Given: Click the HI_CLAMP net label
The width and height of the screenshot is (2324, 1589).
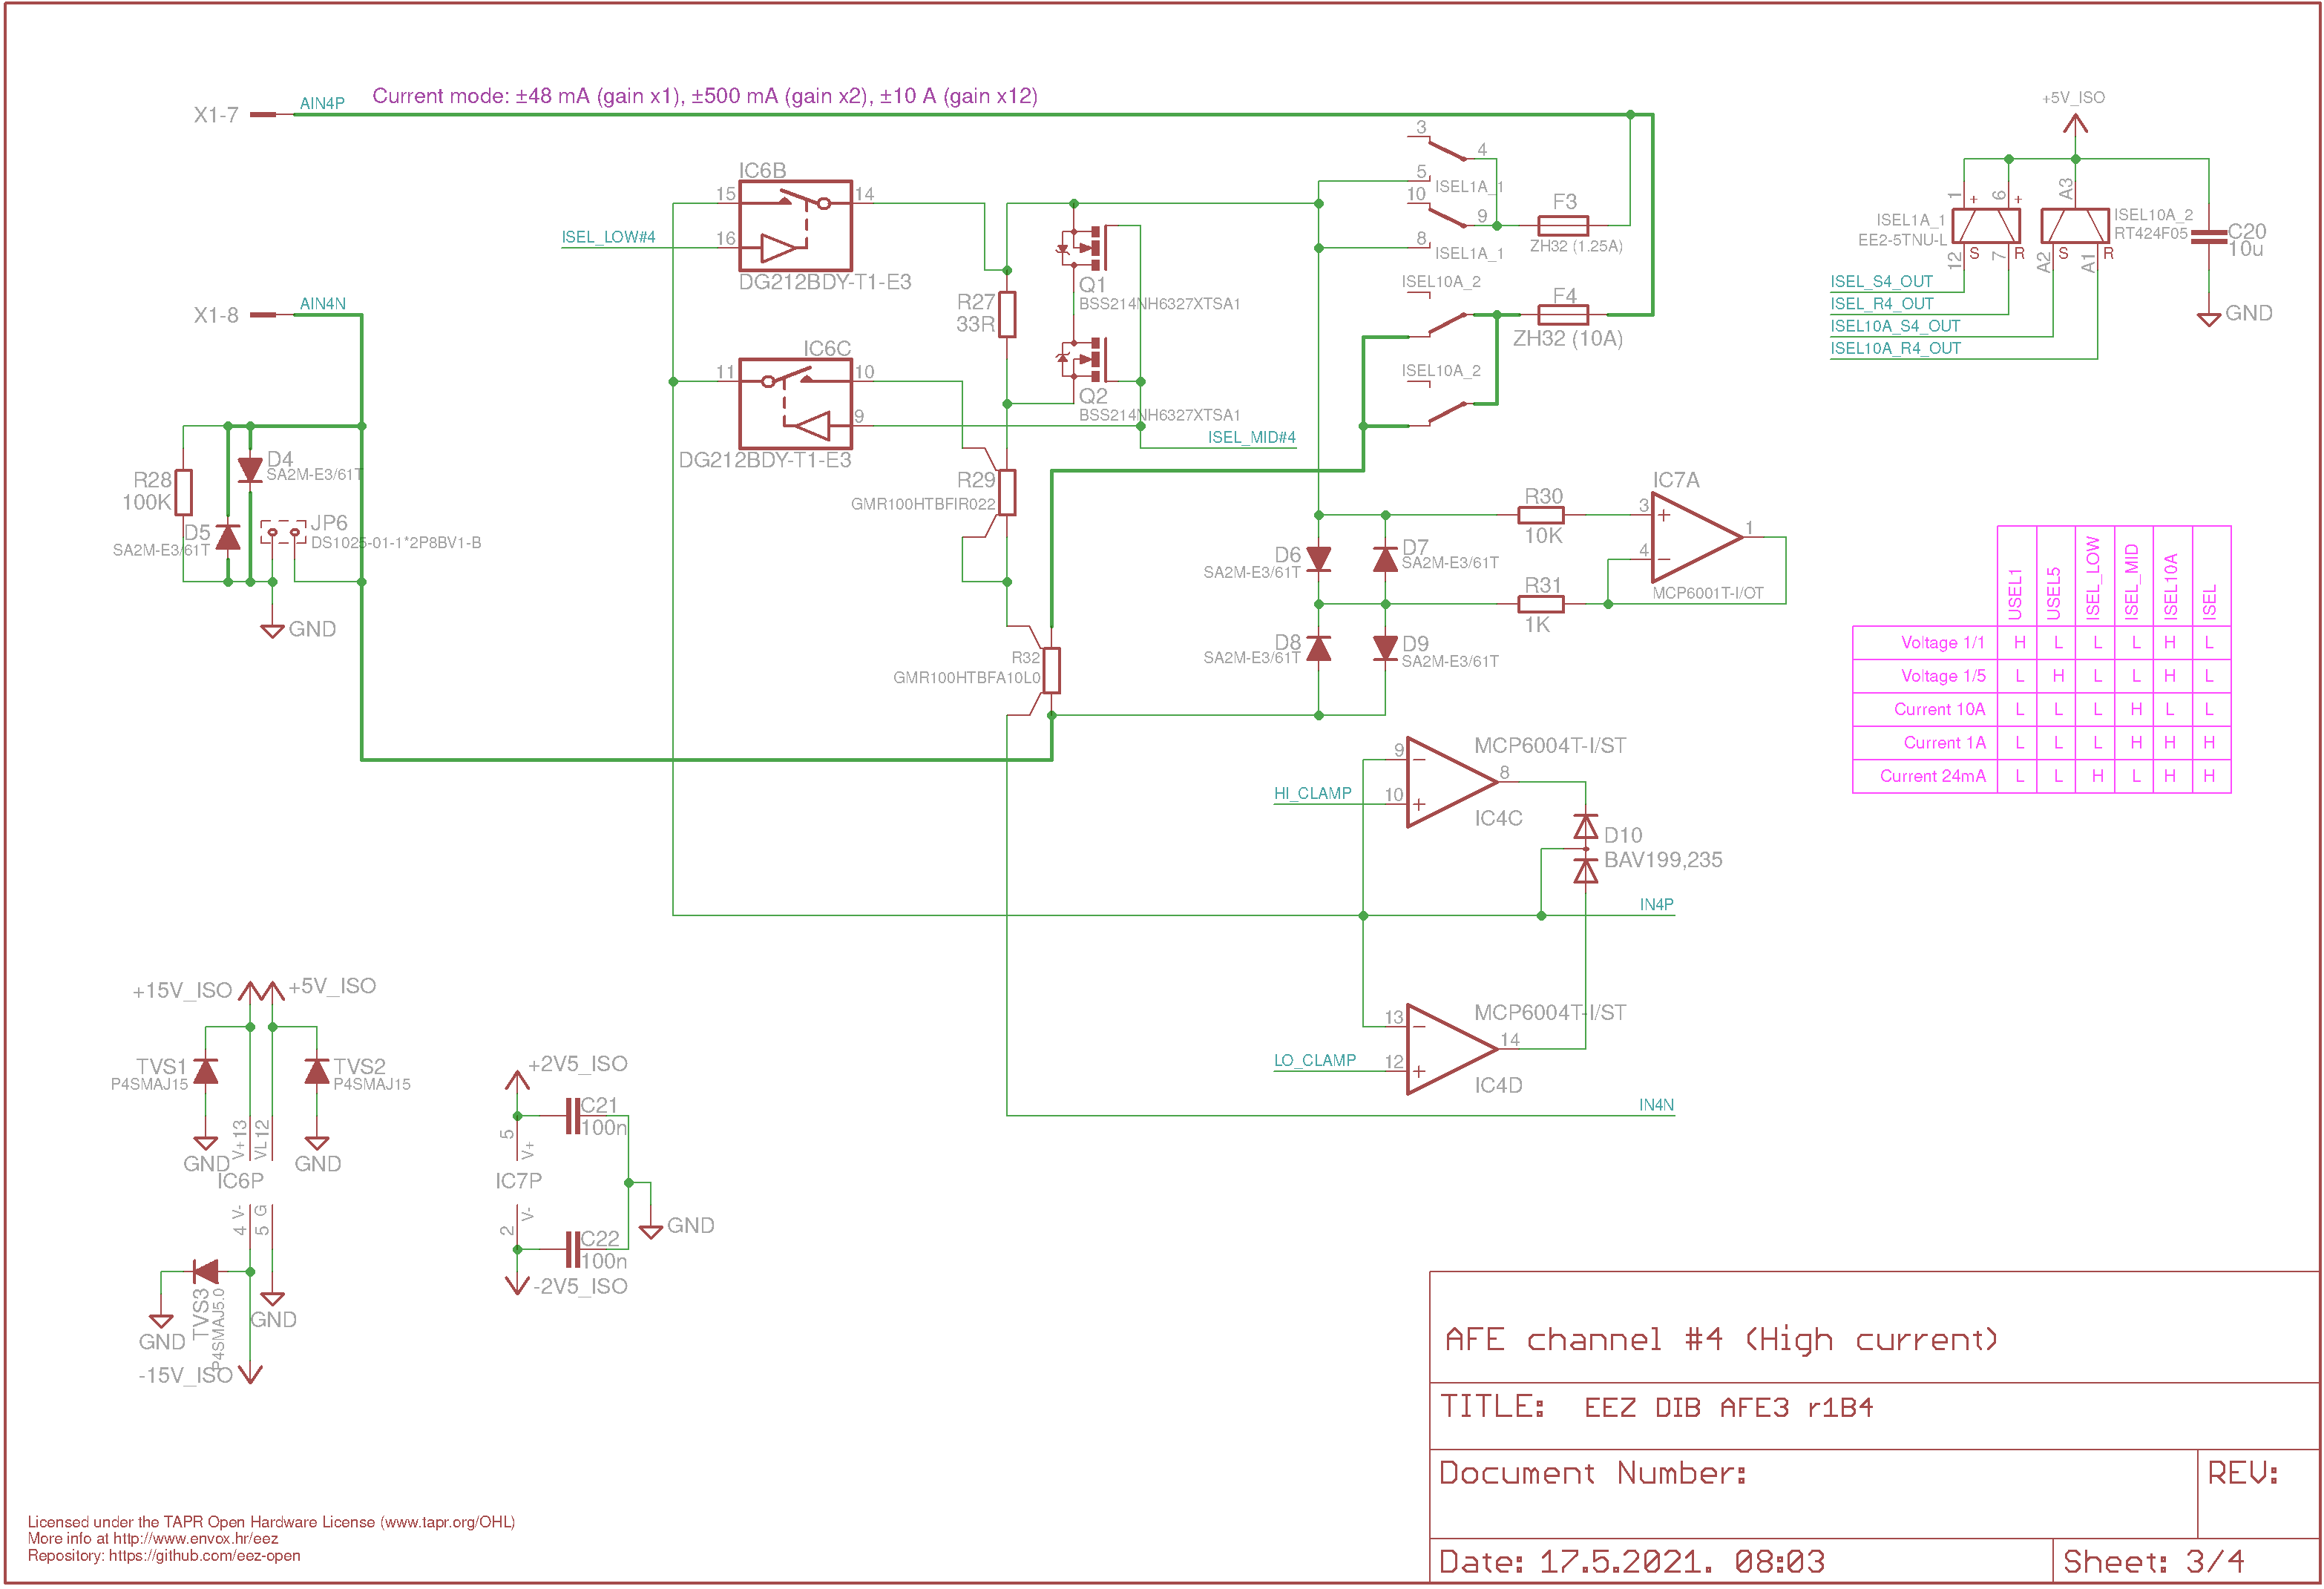Looking at the screenshot, I should click(1312, 793).
